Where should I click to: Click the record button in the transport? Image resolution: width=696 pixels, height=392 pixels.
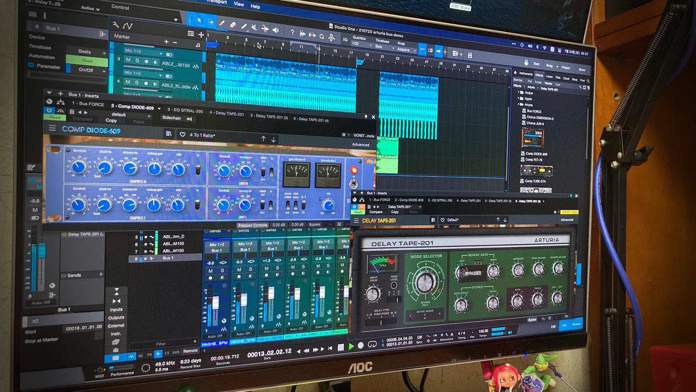pos(362,346)
